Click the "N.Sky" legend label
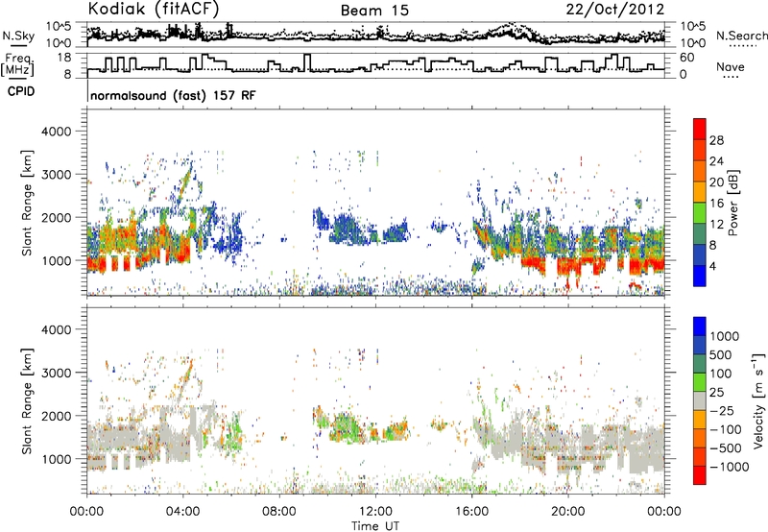Image resolution: width=768 pixels, height=532 pixels. tap(18, 36)
